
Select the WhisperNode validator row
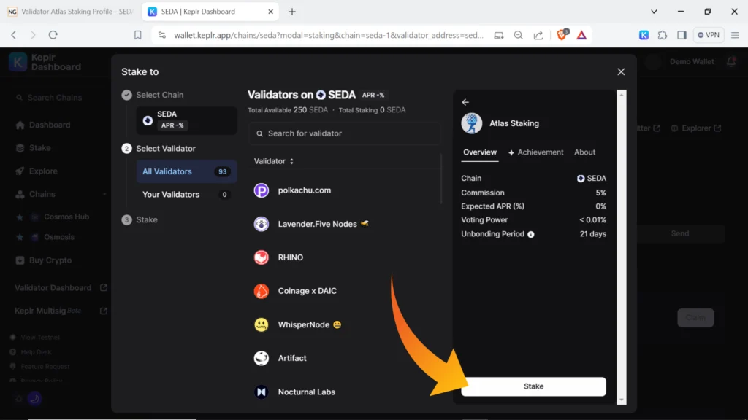[343, 324]
